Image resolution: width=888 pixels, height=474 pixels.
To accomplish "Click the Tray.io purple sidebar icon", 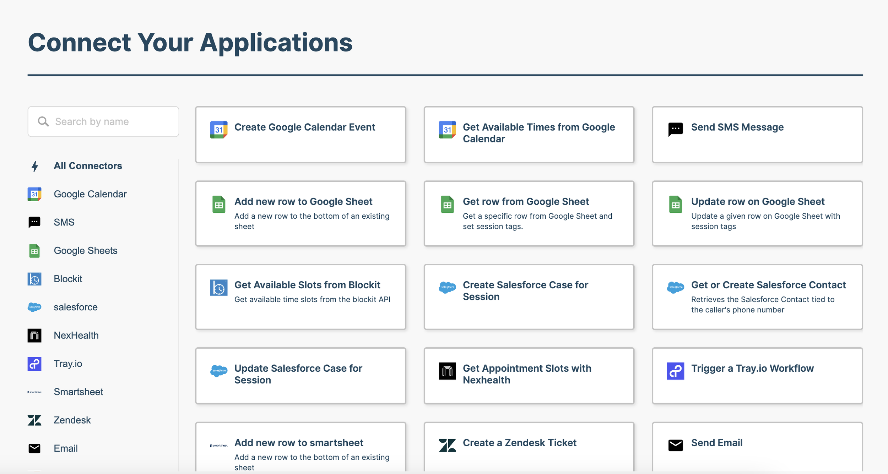I will pyautogui.click(x=34, y=364).
